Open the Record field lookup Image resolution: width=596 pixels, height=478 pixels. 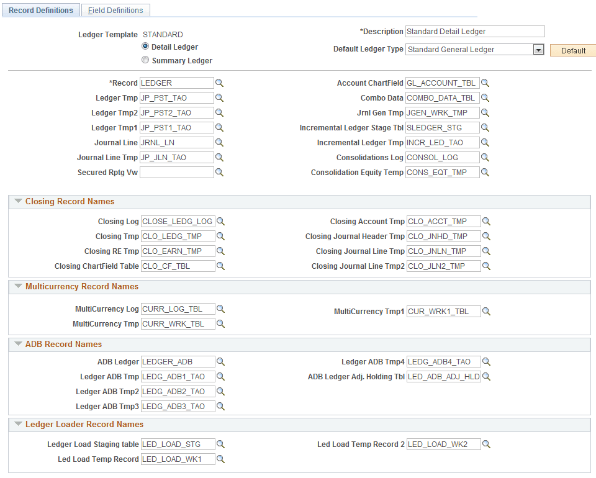219,83
